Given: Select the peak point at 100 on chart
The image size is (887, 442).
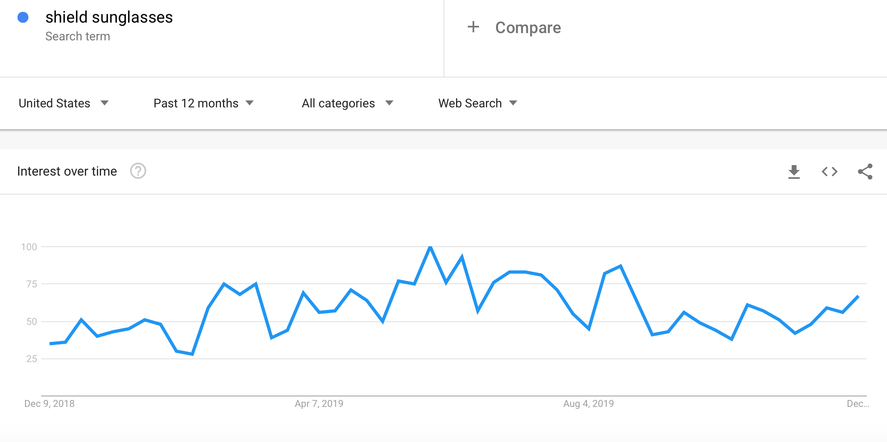Looking at the screenshot, I should 430,247.
